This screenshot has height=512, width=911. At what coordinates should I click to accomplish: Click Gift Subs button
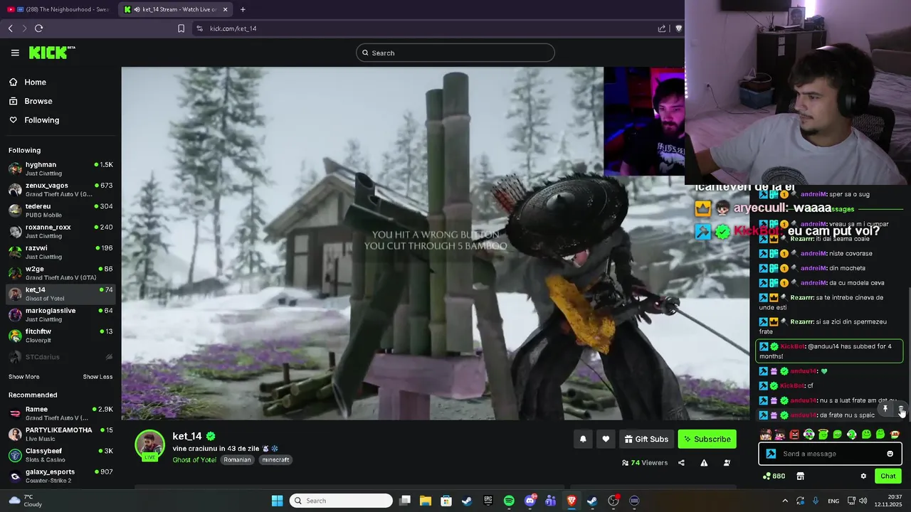point(646,439)
